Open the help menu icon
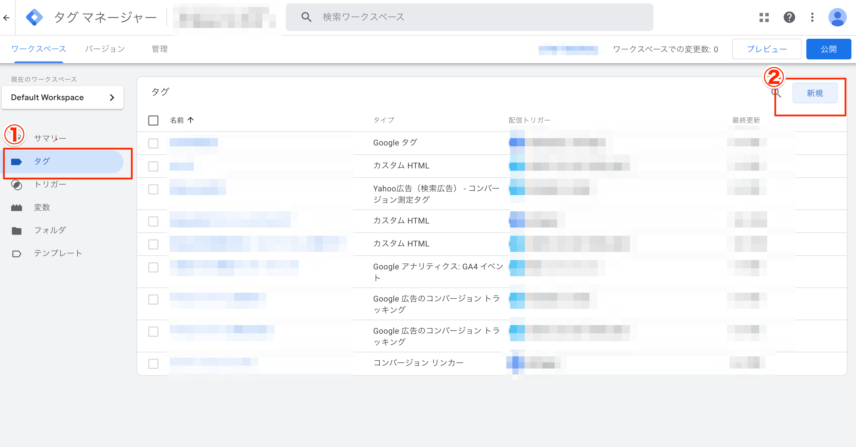Image resolution: width=856 pixels, height=447 pixels. 789,17
